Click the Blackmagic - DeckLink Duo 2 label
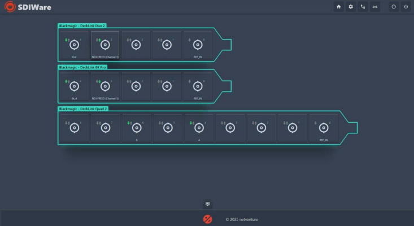The width and height of the screenshot is (414, 226). click(82, 25)
